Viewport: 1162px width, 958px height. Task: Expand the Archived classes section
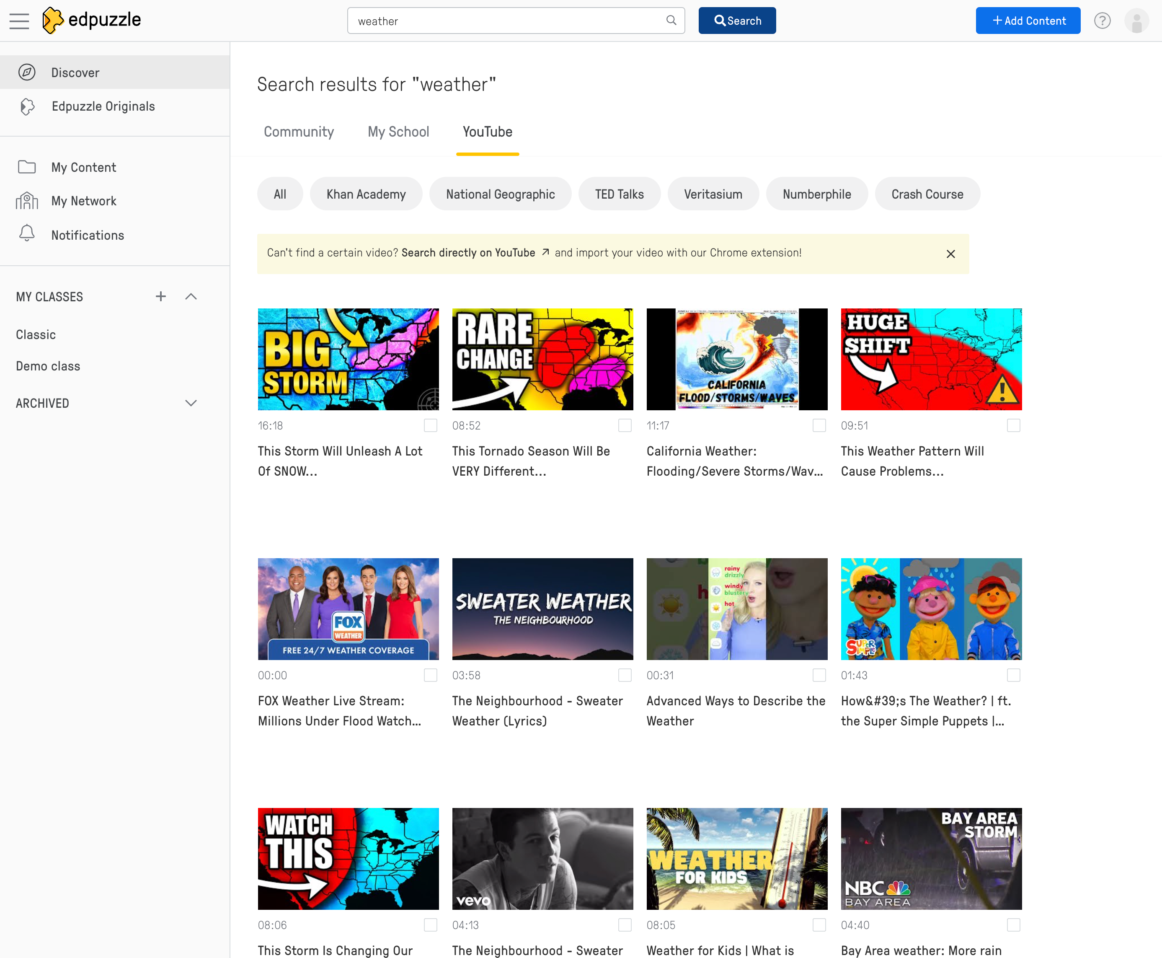191,403
